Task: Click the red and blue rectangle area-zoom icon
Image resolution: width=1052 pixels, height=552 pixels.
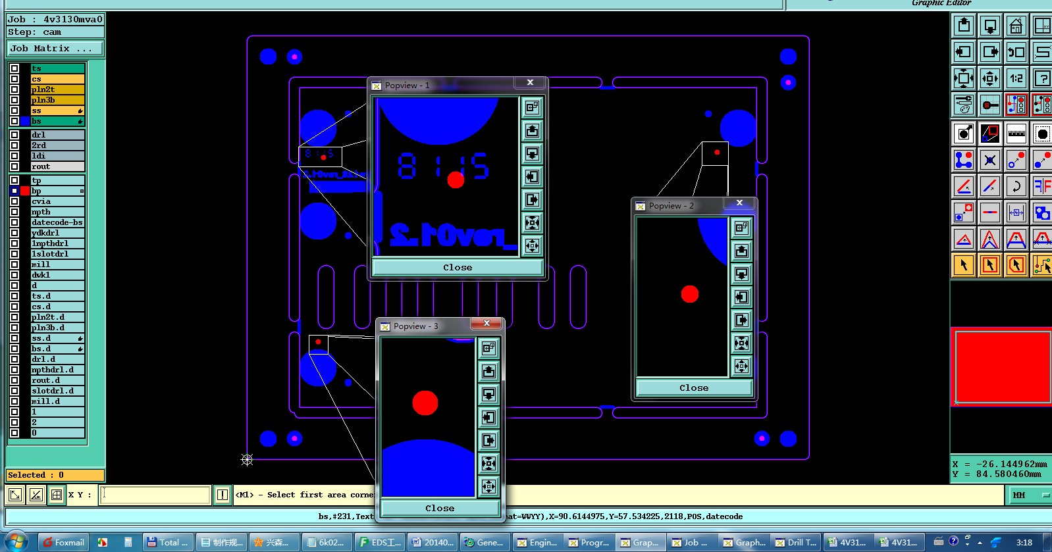Action: [990, 134]
